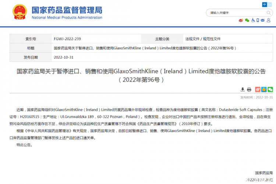
Task: Click the 特此公告 closing line
Action: point(24,145)
